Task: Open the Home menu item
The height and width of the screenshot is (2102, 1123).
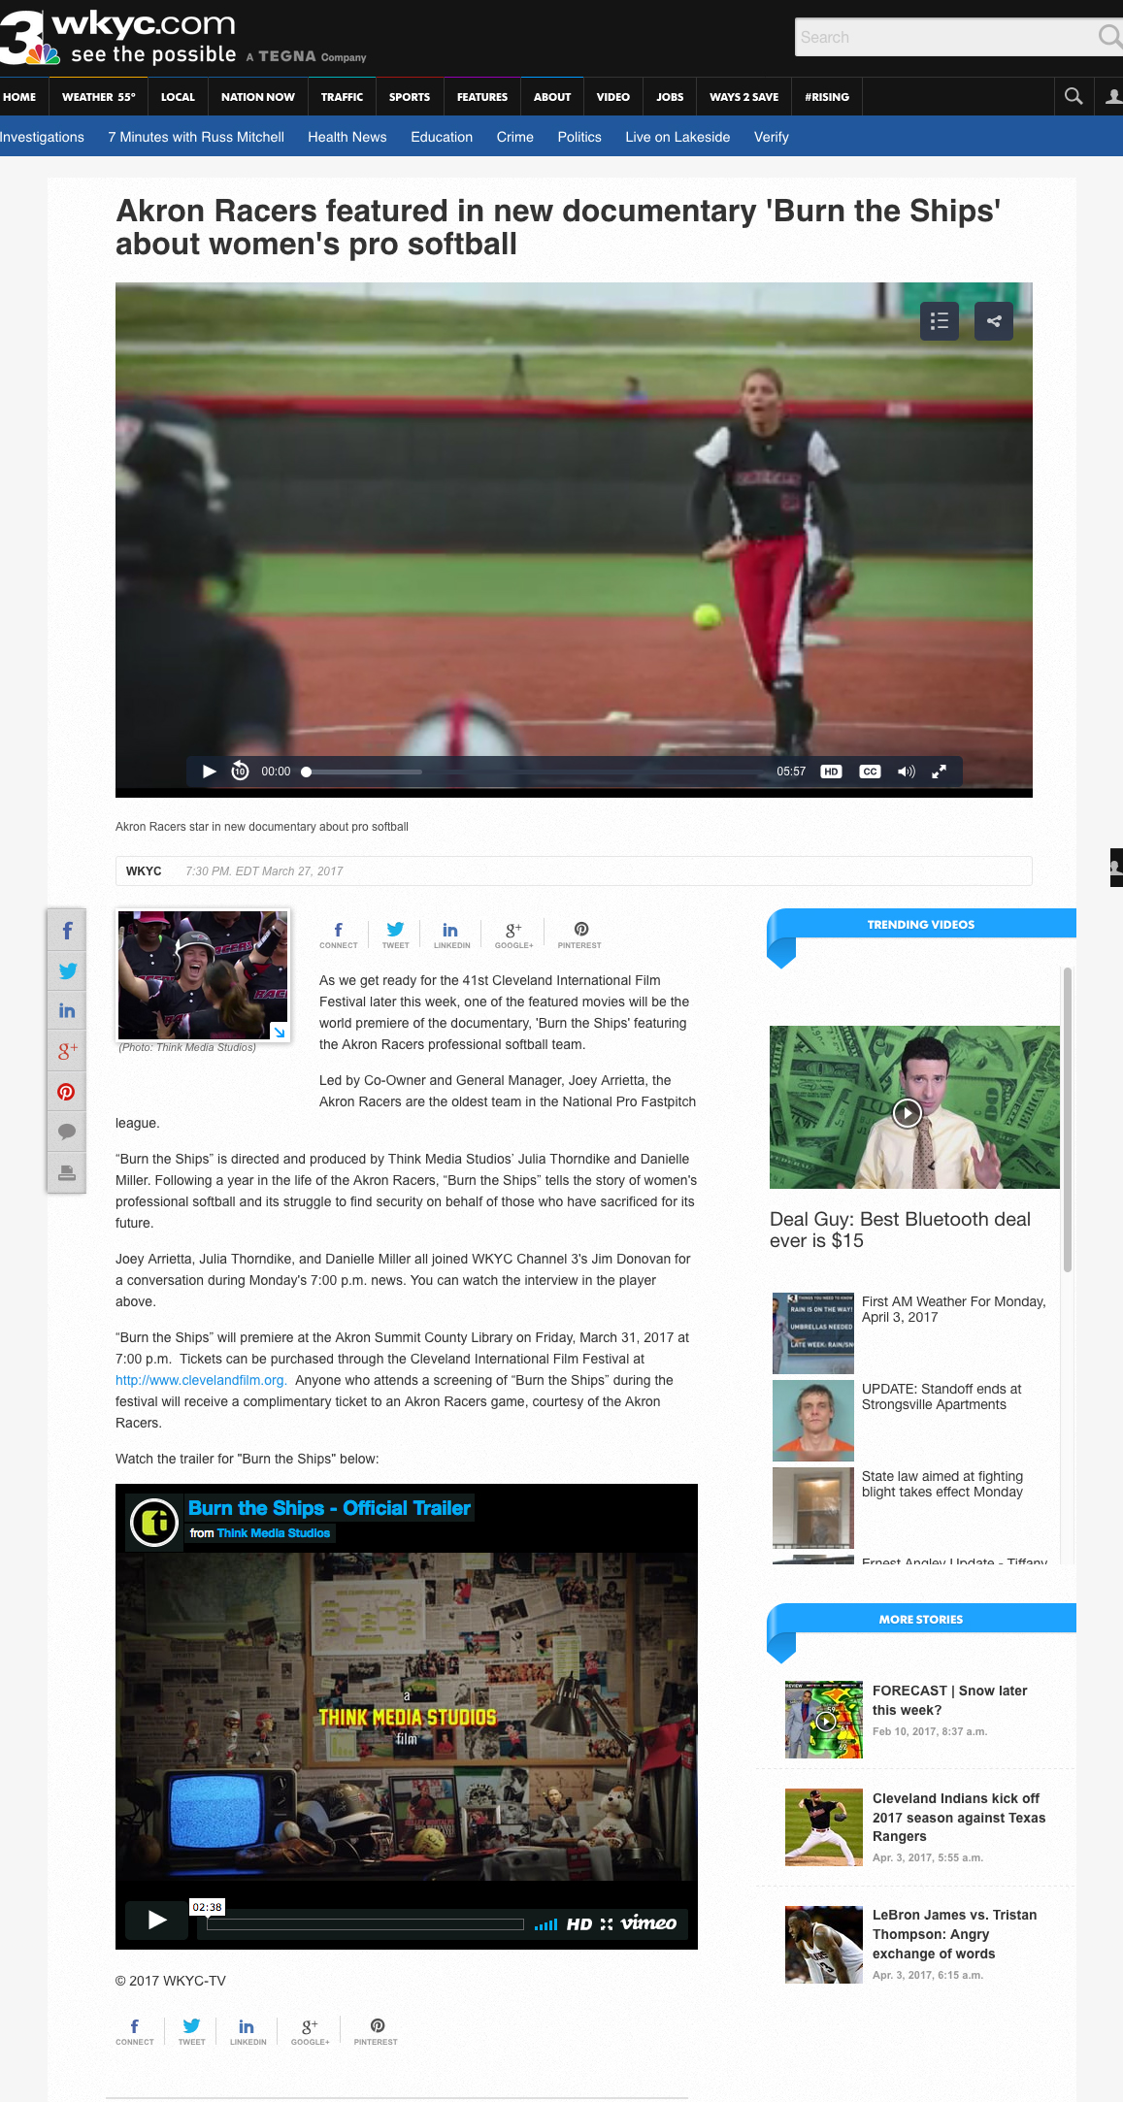Action: 19,97
